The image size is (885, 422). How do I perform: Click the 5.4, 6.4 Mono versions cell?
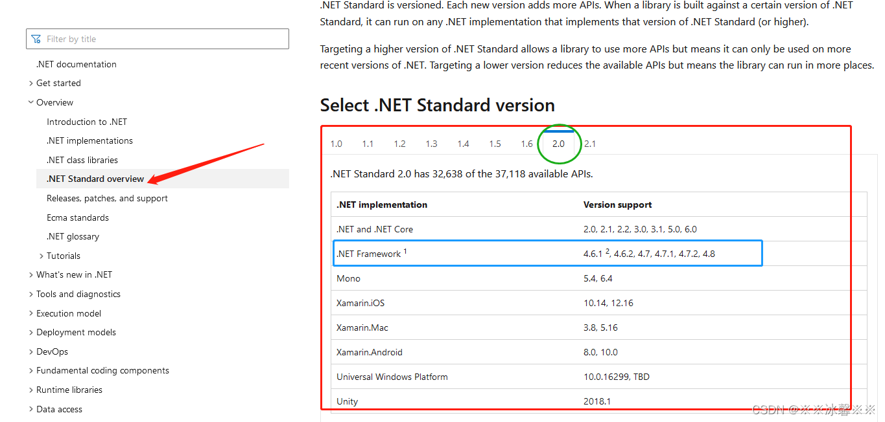(x=598, y=278)
